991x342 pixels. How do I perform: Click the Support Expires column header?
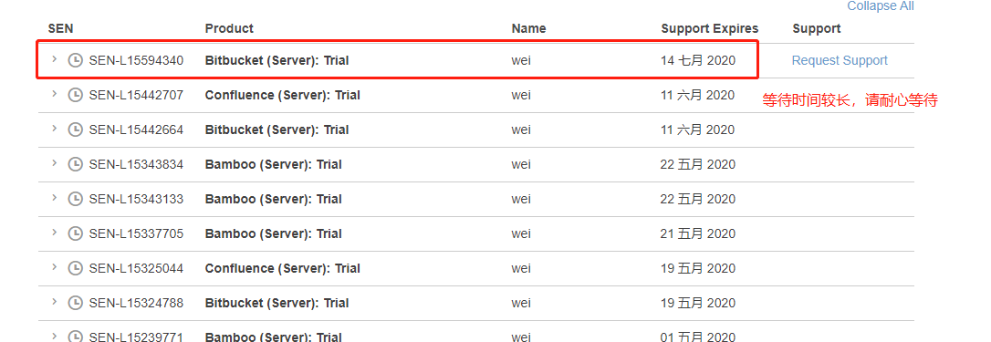point(710,28)
